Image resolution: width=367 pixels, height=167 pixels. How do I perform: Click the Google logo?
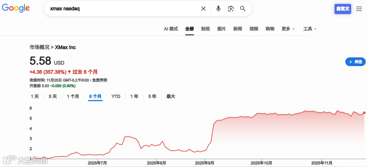coord(16,8)
